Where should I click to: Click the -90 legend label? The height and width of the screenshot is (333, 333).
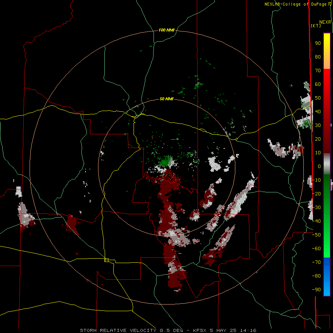tap(316, 290)
